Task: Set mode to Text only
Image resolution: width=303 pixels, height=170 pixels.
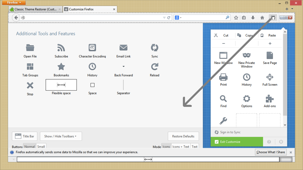Action: [x=194, y=146]
